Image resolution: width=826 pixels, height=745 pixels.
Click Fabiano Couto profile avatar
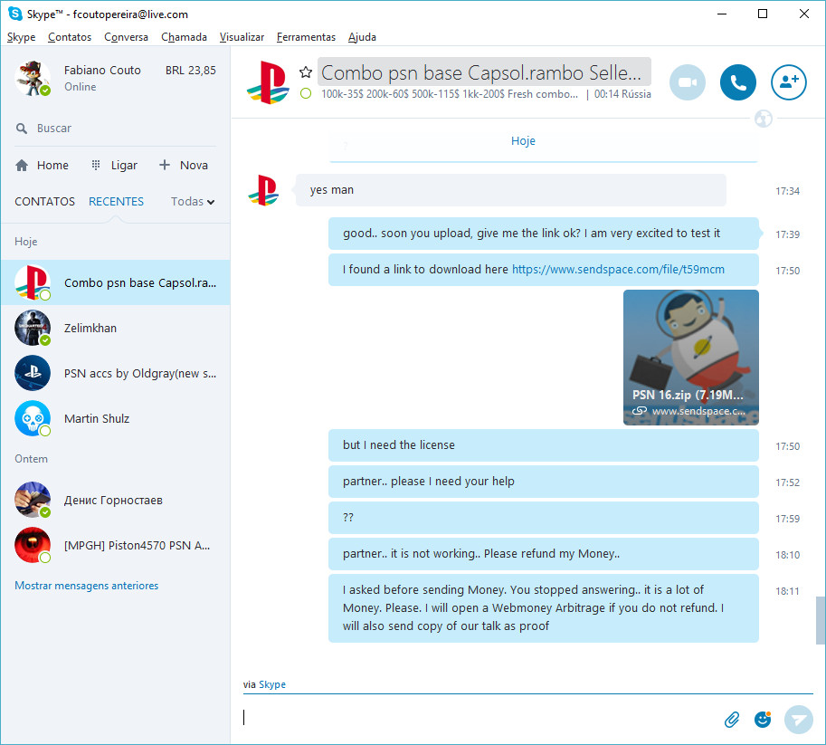pos(33,78)
